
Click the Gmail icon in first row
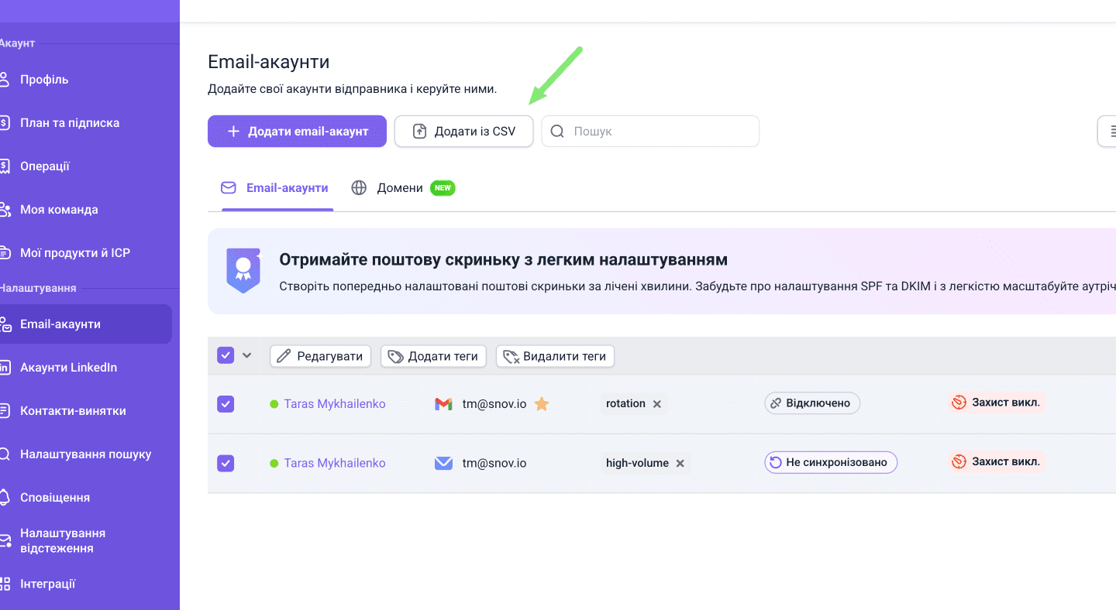(443, 404)
